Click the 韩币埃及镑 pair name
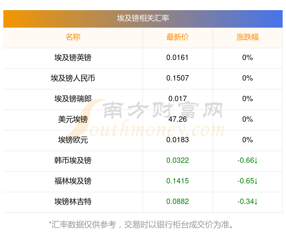The width and height of the screenshot is (286, 235). [73, 160]
